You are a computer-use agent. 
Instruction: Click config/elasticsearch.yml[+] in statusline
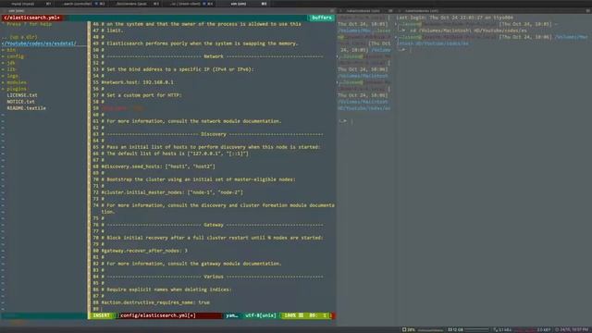coord(158,315)
